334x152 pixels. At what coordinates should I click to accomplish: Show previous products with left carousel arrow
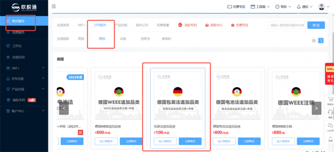pyautogui.click(x=64, y=108)
